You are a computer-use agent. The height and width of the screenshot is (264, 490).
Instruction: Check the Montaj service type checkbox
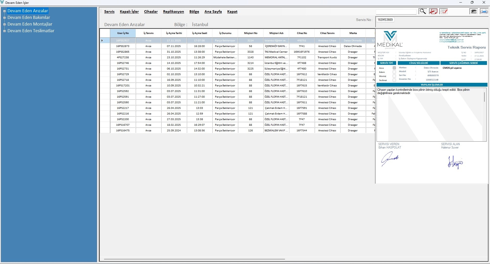coord(394,76)
